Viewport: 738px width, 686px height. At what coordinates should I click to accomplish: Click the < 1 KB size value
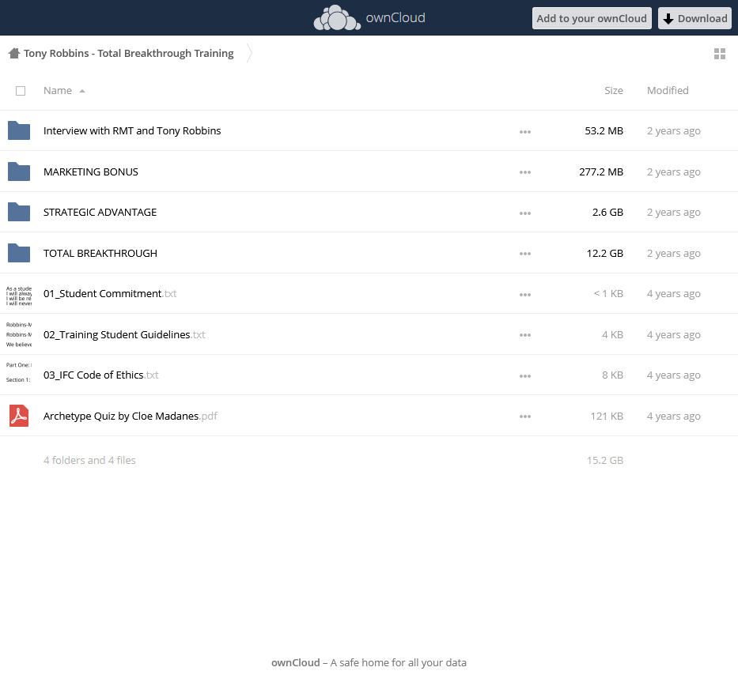pos(608,293)
